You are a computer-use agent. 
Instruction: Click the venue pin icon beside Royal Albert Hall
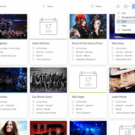click(x=113, y=59)
